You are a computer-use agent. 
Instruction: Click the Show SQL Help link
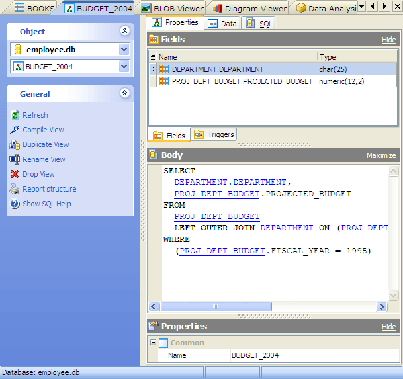(x=46, y=204)
